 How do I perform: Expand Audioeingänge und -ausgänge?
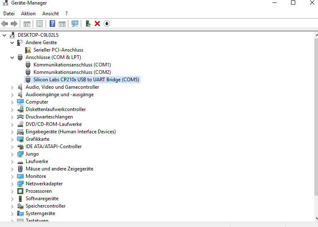coord(12,95)
